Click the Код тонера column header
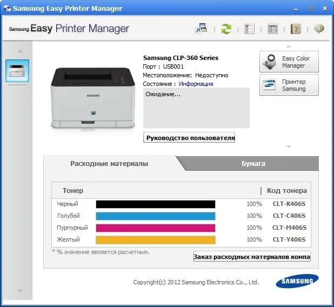 point(287,190)
